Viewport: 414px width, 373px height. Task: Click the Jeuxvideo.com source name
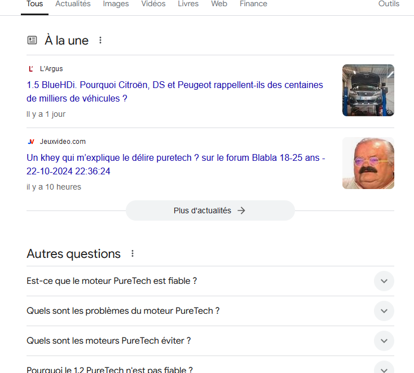point(63,142)
